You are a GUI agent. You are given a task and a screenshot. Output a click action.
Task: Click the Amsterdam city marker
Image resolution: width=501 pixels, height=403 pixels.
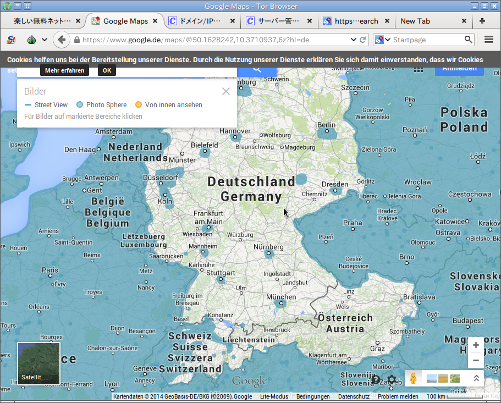pos(113,137)
